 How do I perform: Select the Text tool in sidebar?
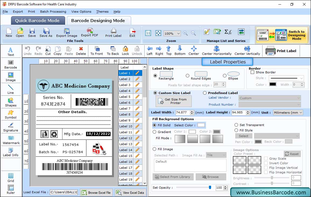click(x=11, y=52)
